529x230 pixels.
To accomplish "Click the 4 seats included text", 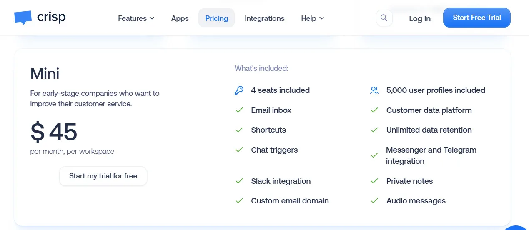I will 281,90.
